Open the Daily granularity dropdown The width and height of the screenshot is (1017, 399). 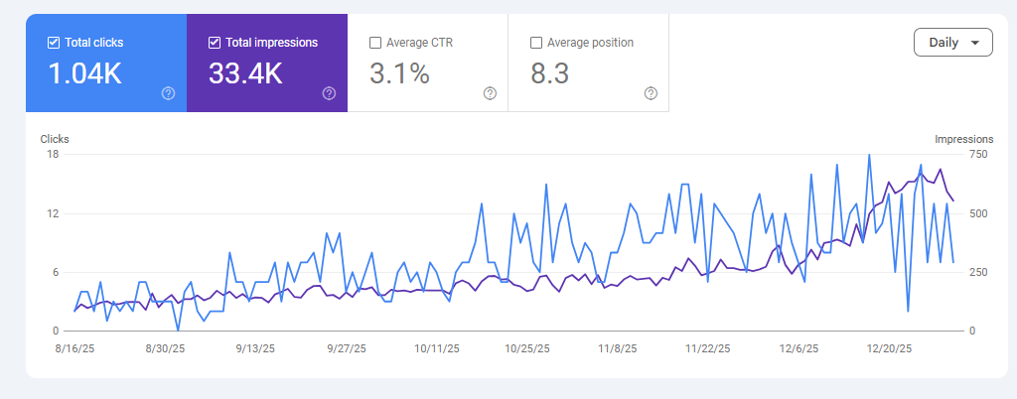pos(951,43)
